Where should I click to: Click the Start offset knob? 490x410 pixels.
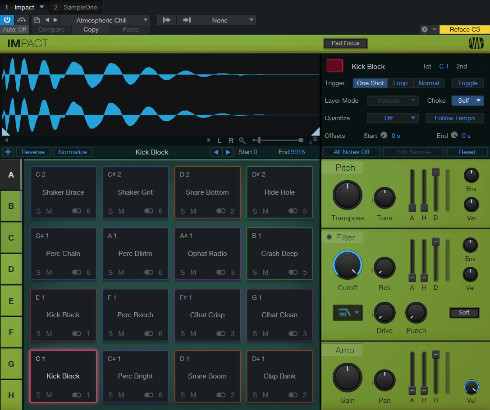point(384,135)
